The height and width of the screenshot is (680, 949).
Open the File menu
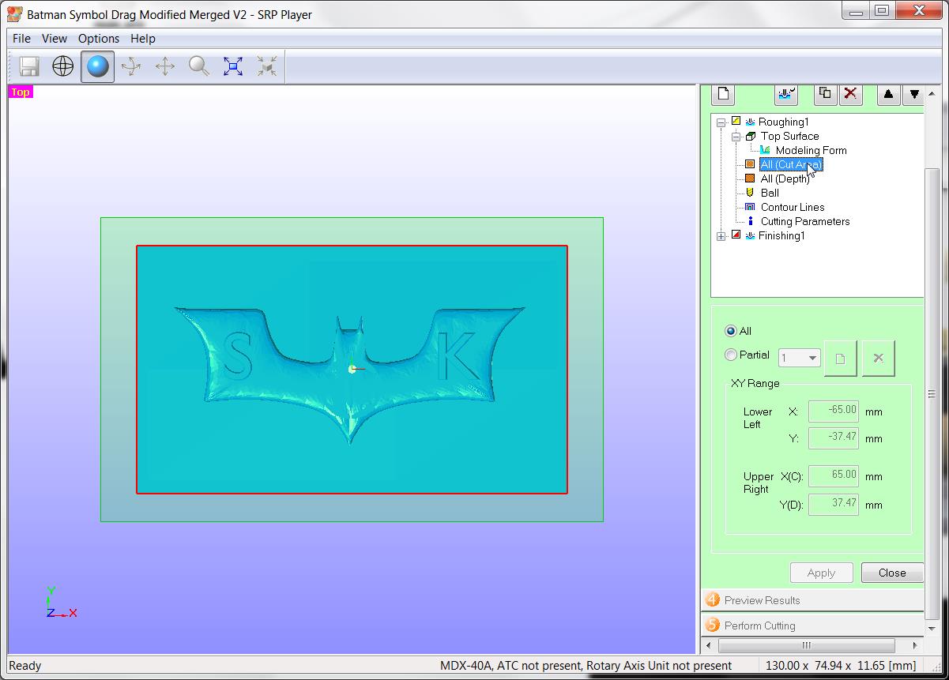click(x=22, y=38)
